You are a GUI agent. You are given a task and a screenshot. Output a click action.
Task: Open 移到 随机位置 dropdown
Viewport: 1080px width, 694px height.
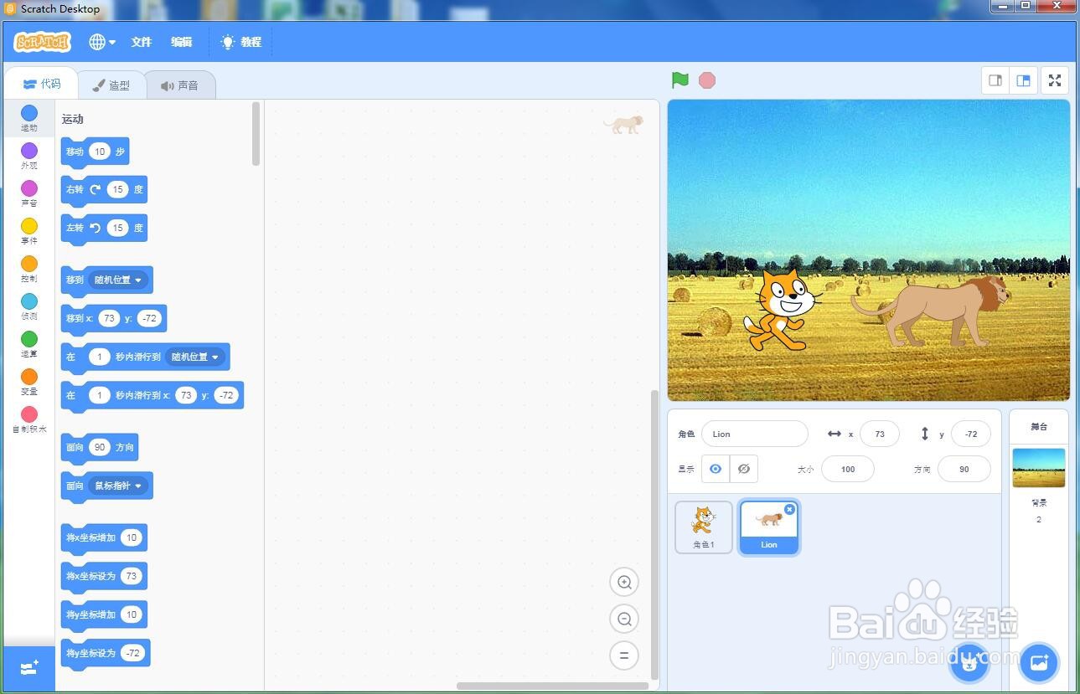[118, 280]
